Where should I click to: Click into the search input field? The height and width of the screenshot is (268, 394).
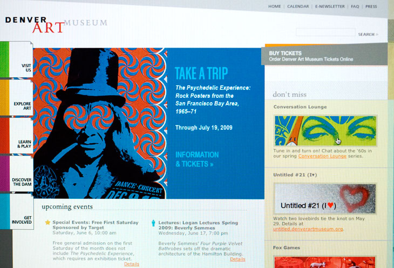(x=325, y=32)
